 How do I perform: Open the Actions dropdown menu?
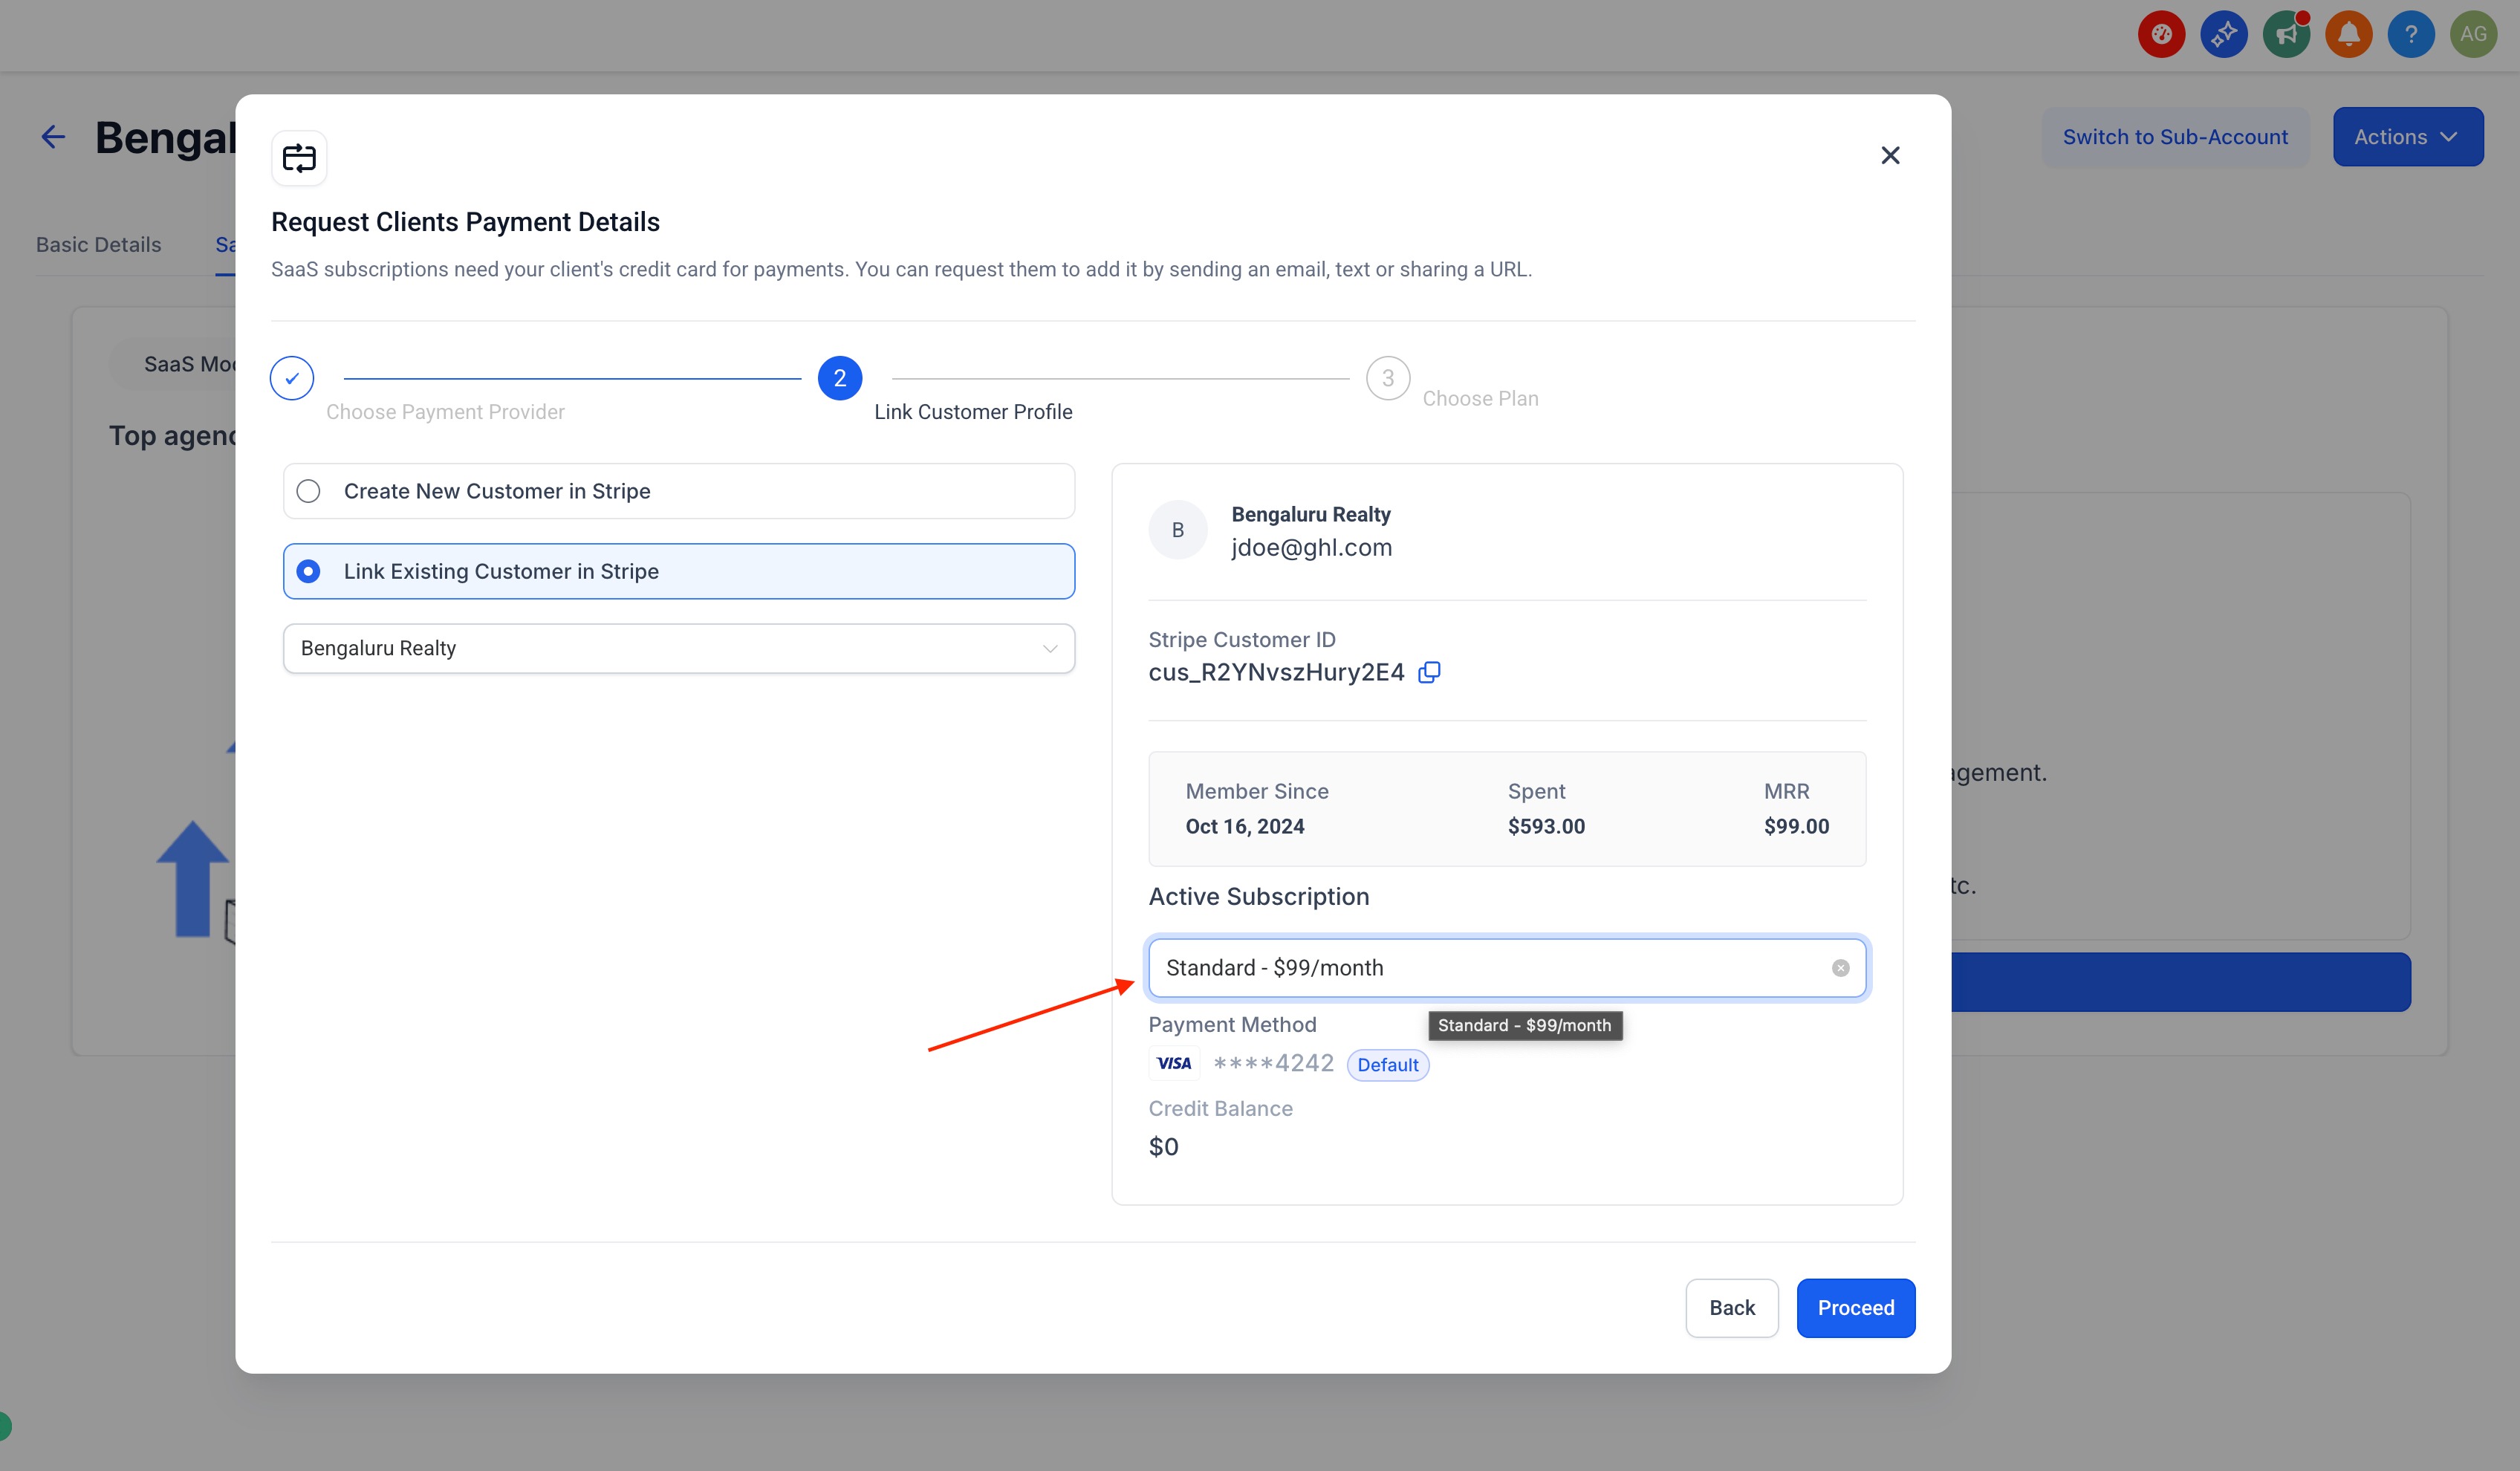click(2407, 137)
